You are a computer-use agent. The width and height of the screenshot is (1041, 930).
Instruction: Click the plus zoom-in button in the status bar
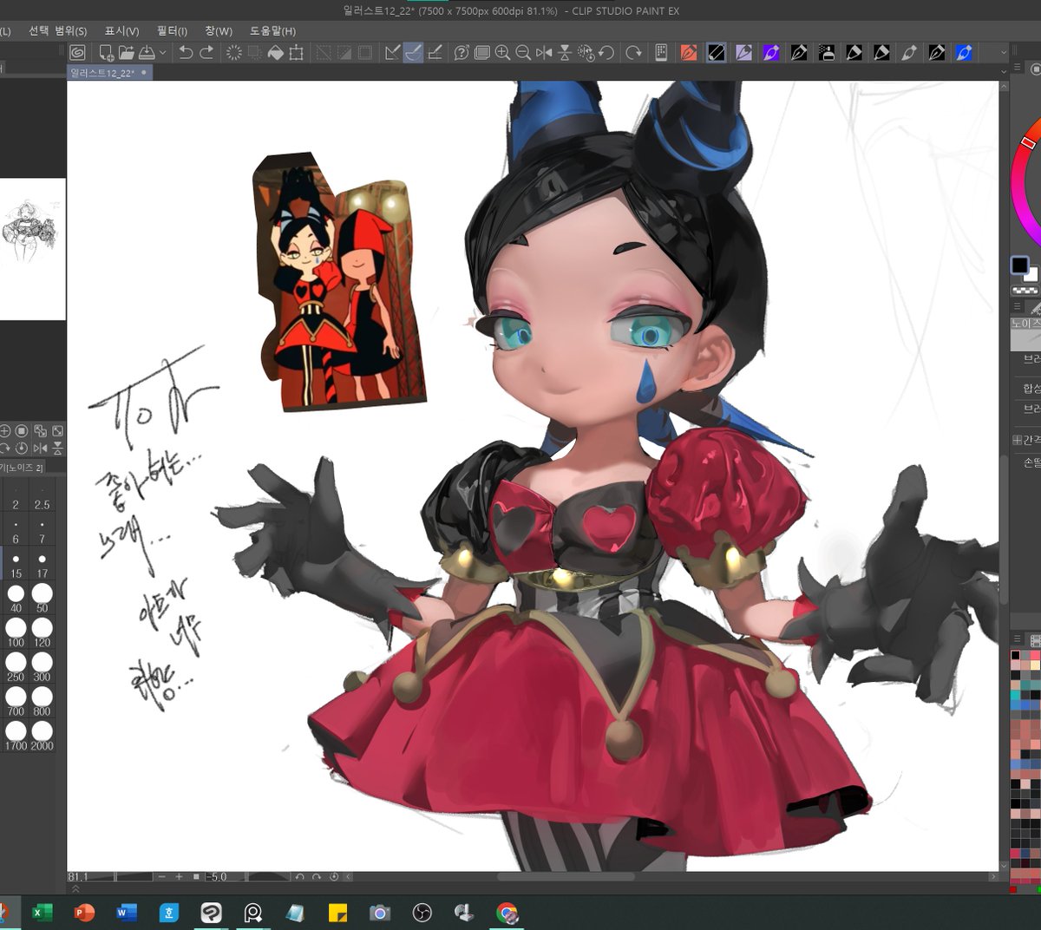point(179,877)
